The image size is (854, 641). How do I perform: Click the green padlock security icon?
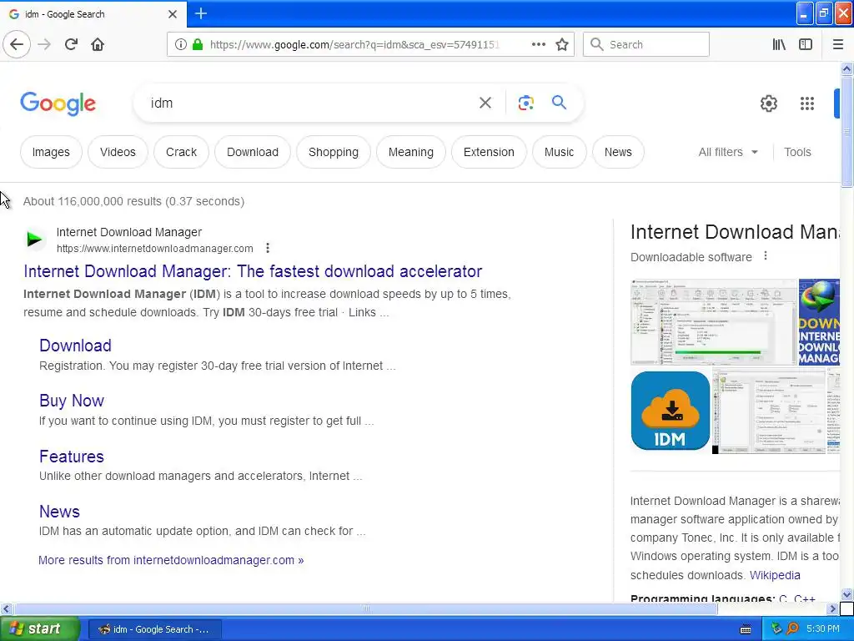[x=198, y=45]
